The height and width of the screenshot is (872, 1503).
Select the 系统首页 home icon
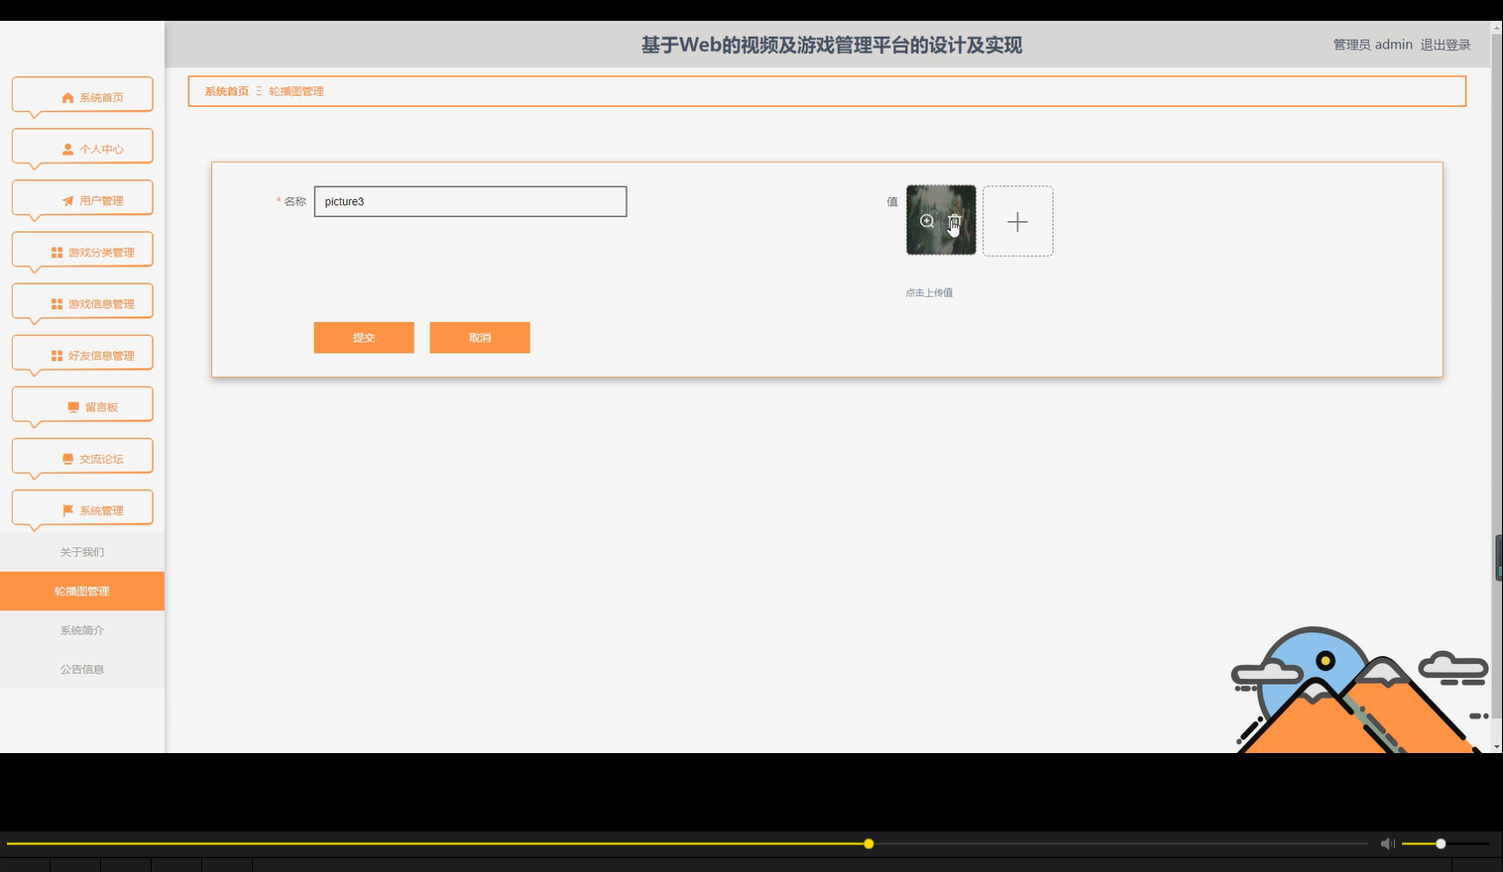[x=66, y=97]
